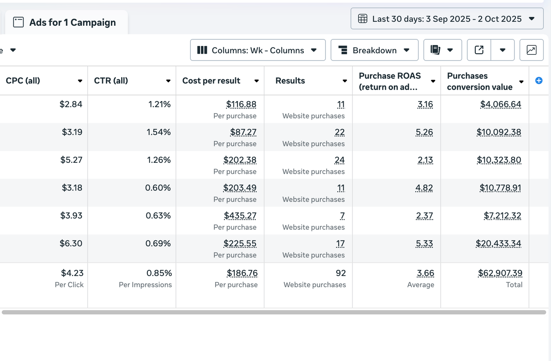Open the Results column header arrow

click(345, 81)
